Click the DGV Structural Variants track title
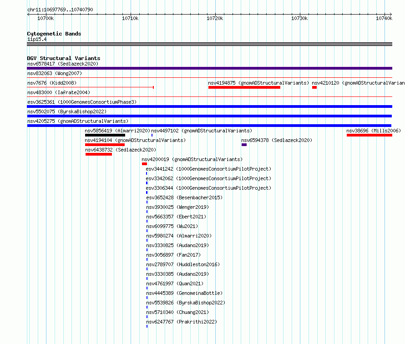This screenshot has height=344, width=405. tap(64, 58)
